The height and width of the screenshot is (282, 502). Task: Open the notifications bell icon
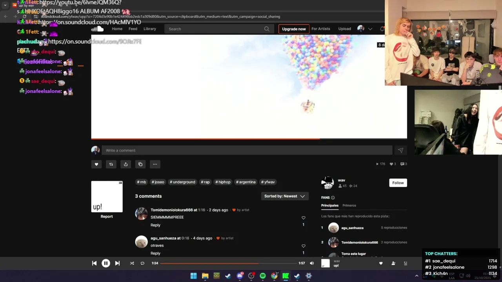(x=382, y=29)
